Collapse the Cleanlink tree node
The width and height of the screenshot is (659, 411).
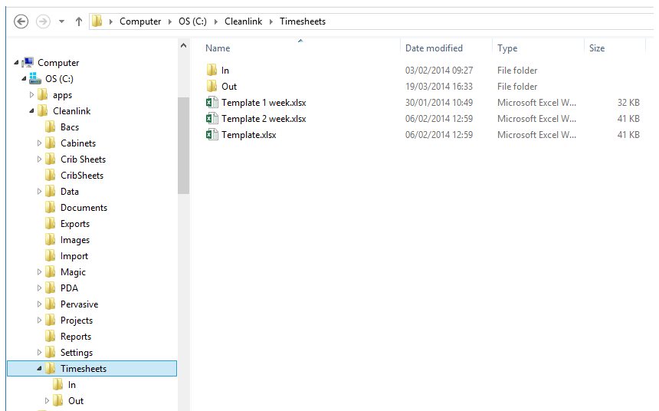click(32, 111)
